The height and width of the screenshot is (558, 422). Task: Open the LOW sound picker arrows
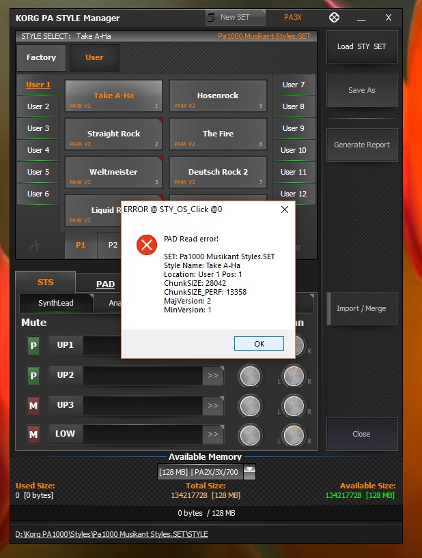213,434
